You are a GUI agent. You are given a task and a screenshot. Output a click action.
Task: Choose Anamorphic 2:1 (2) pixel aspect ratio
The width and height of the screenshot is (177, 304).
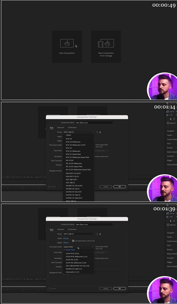pyautogui.click(x=72, y=272)
